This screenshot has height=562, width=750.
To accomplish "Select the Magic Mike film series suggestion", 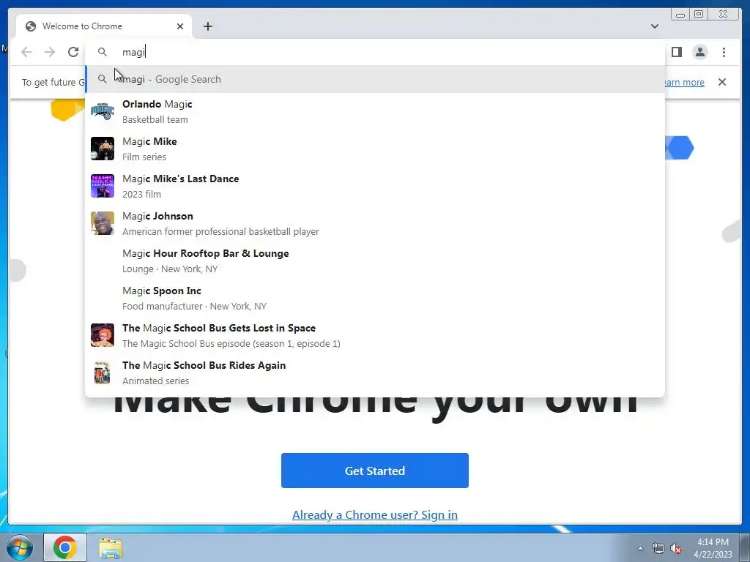I will point(375,149).
